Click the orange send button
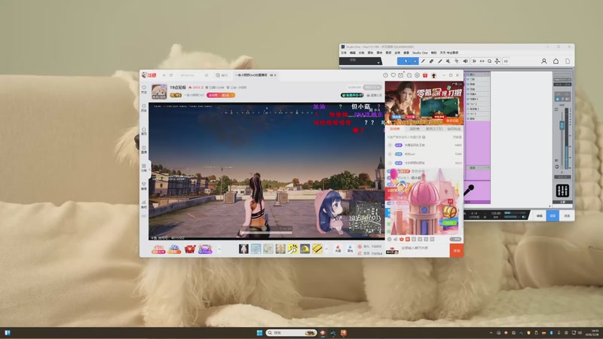 coord(457,251)
